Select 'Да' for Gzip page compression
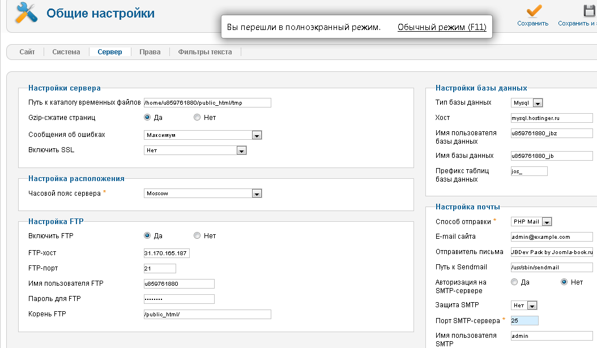The height and width of the screenshot is (348, 597). click(148, 118)
